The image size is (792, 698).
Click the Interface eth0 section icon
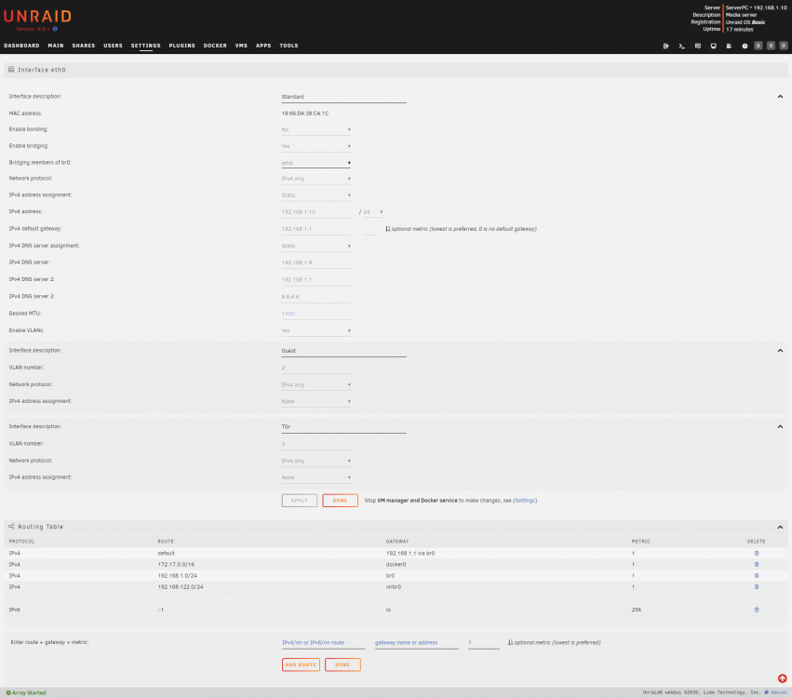(x=11, y=70)
